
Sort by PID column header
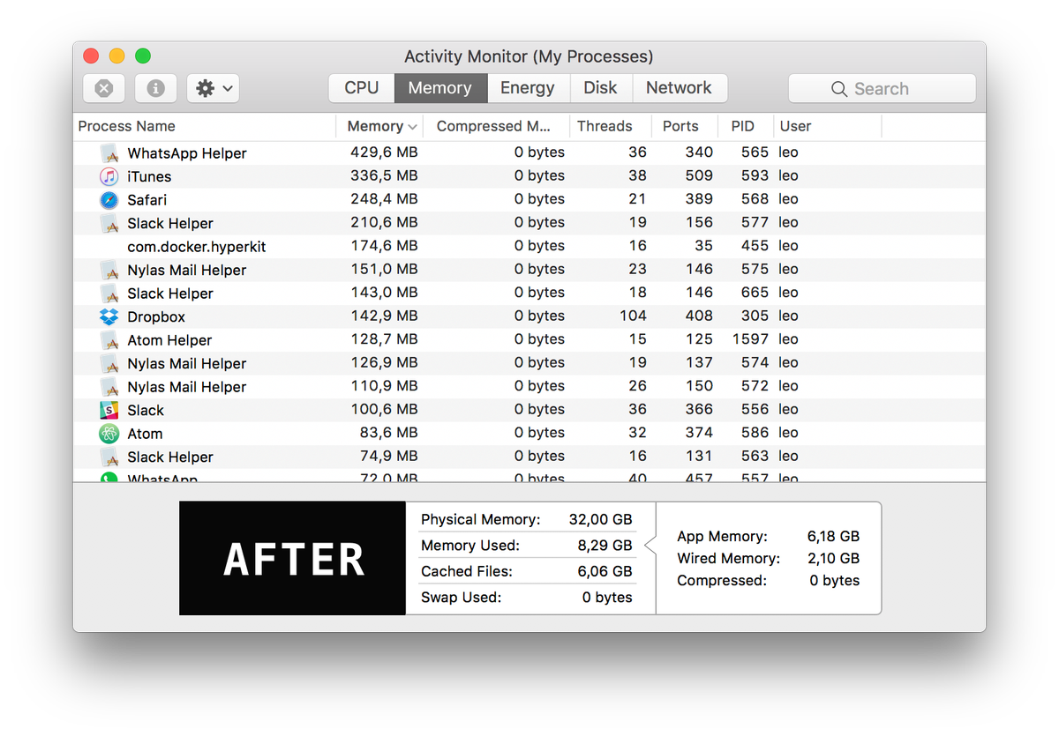click(x=746, y=126)
